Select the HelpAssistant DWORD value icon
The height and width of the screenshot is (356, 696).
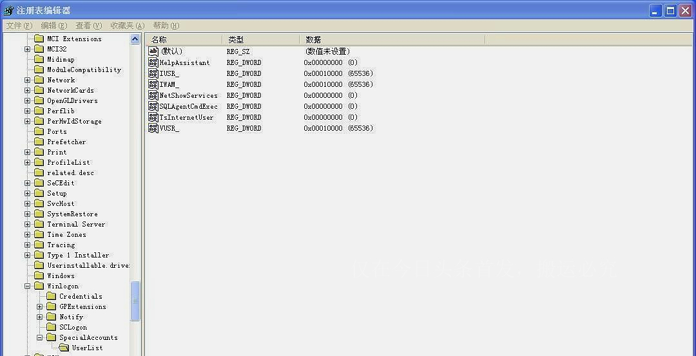[x=153, y=62]
